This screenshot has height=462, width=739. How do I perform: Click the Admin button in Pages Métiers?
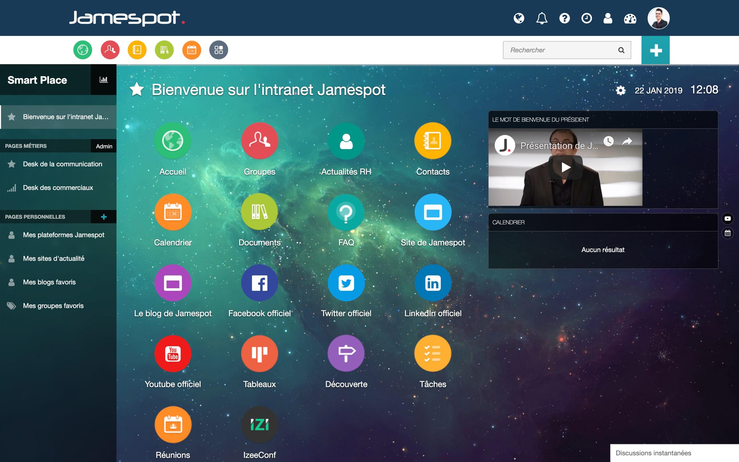coord(104,146)
